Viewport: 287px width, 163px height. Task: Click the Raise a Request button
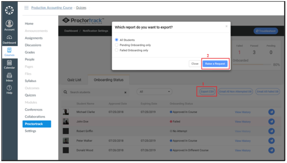click(x=215, y=64)
